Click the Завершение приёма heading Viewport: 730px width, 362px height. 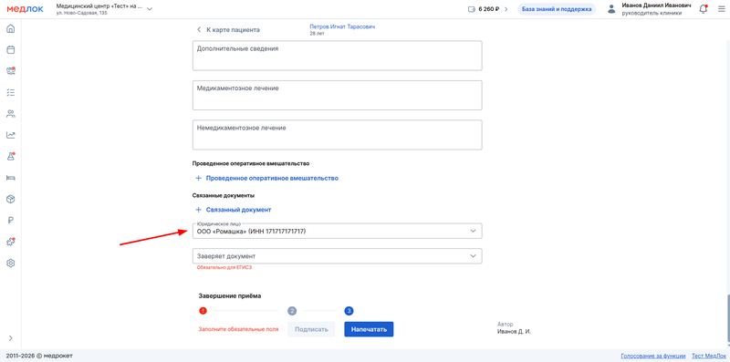coord(230,296)
